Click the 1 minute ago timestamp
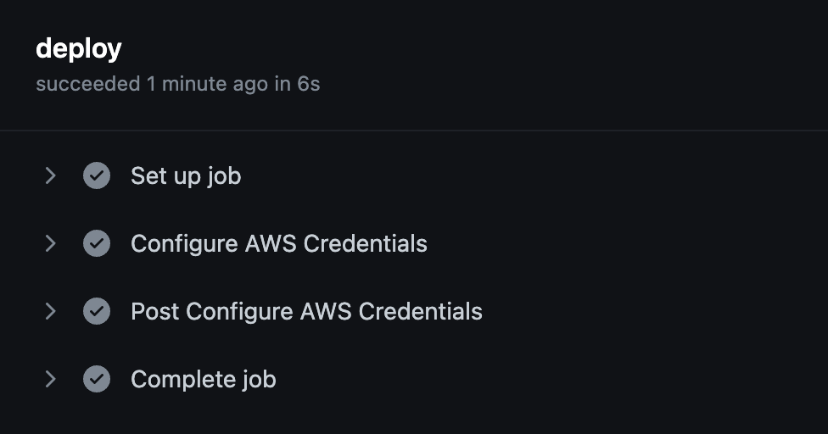Screen dimensions: 828x434 [207, 84]
